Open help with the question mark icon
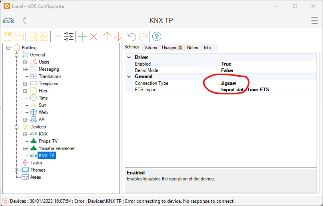This screenshot has height=206, width=323. pyautogui.click(x=156, y=36)
